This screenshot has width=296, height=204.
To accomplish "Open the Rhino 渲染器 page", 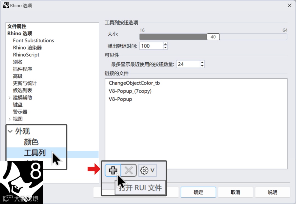I will click(x=27, y=48).
